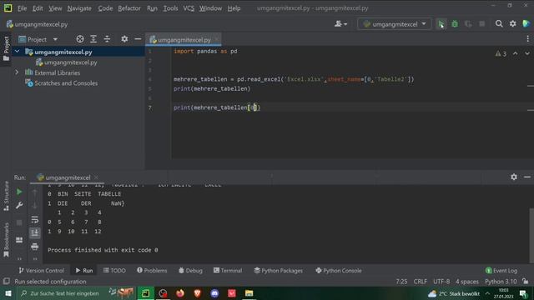Open Python Packages tool window
Screen dimensions: 534x300
278,270
